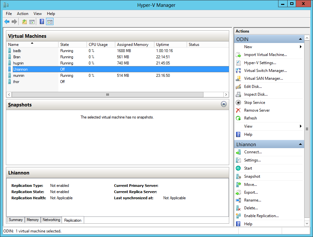Click the Enable Replication icon
313x237 pixels.
pos(238,216)
